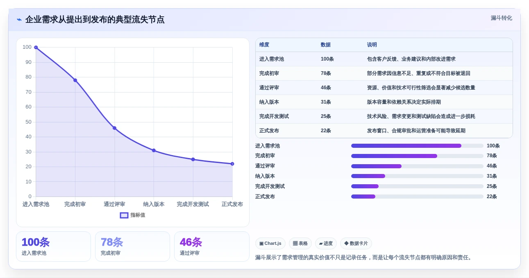Click the 正式发布 progress bar

coord(417,197)
